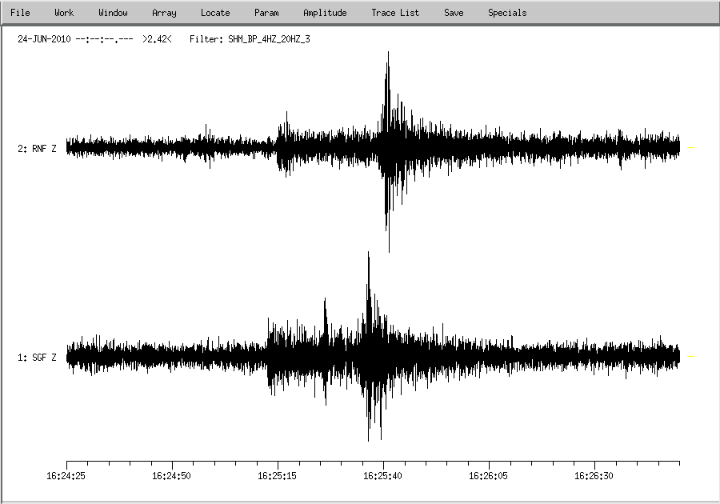Click the 24-JUN-2010 date in status line
The height and width of the screenshot is (504, 720).
44,38
